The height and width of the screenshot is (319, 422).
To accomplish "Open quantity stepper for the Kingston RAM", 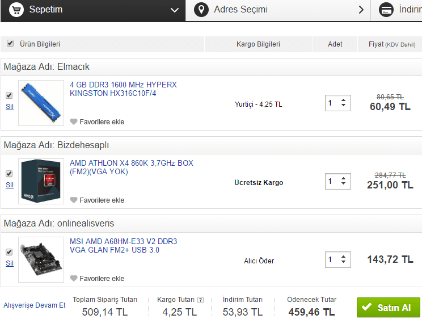I will pos(338,103).
